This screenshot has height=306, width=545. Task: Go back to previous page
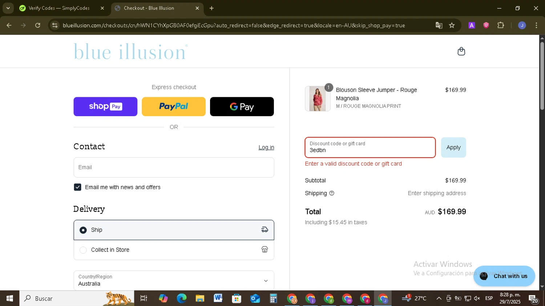pos(9,25)
